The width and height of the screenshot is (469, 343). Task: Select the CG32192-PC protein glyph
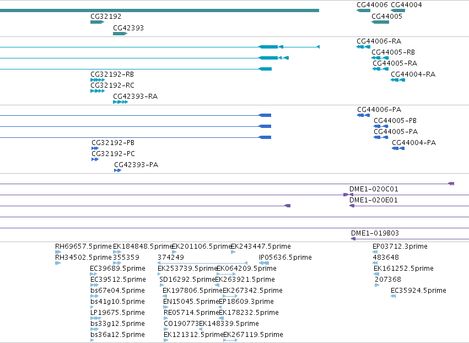coord(95,159)
